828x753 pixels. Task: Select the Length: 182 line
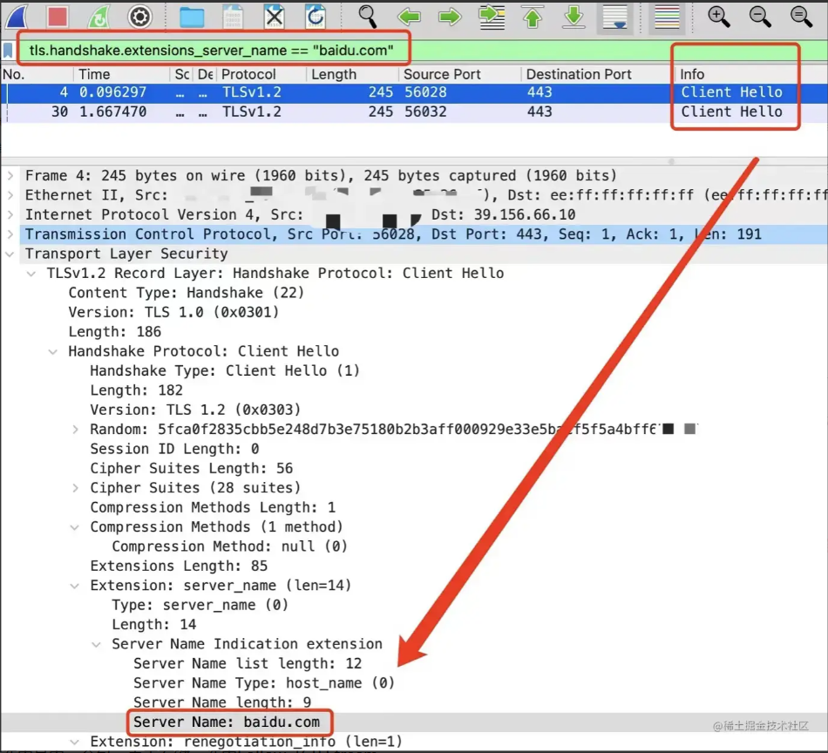(136, 390)
